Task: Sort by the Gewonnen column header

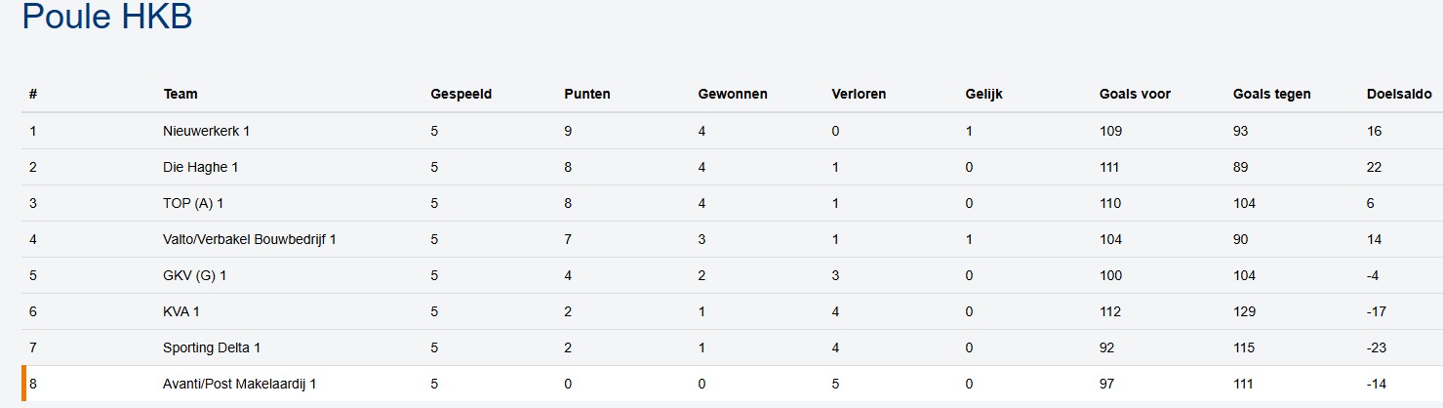Action: click(733, 95)
